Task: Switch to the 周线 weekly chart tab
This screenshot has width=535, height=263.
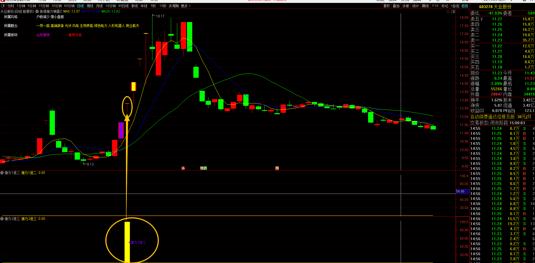Action: click(x=90, y=6)
